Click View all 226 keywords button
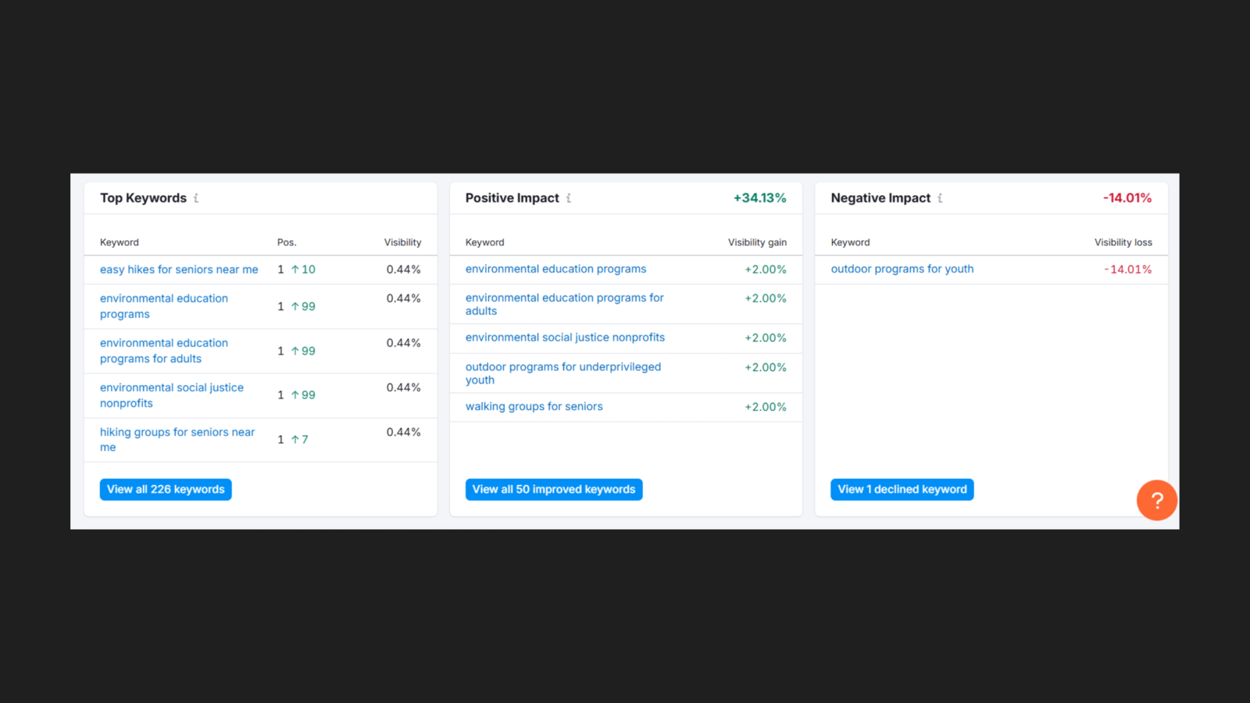 click(x=166, y=490)
